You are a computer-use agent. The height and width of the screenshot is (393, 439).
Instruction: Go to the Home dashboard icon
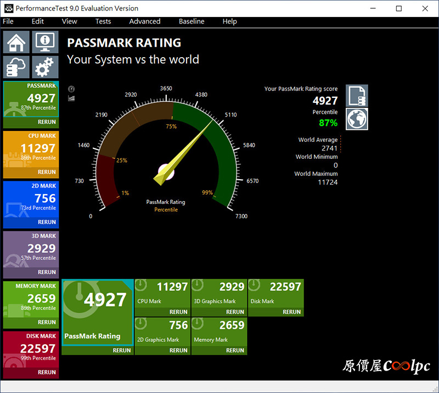pos(16,42)
